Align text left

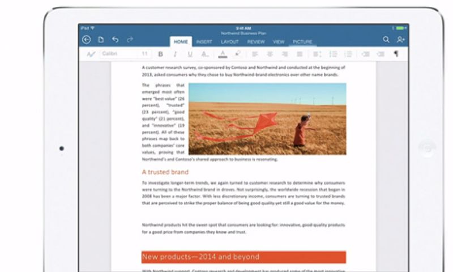(x=255, y=54)
